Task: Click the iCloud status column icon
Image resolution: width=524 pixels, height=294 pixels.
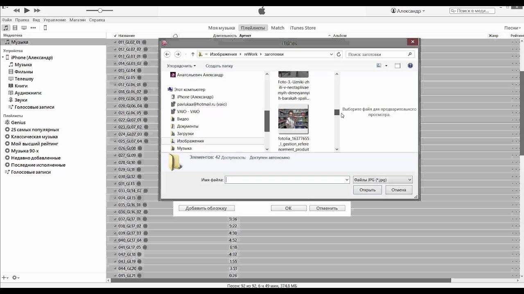Action: point(175,36)
